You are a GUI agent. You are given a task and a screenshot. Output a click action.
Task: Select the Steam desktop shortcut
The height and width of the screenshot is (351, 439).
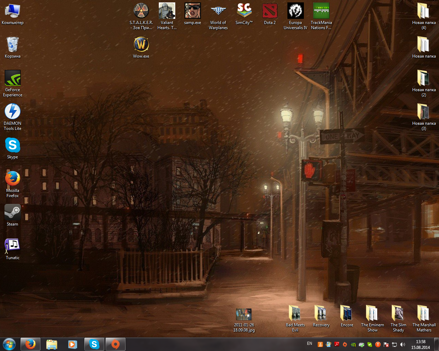[x=13, y=216]
